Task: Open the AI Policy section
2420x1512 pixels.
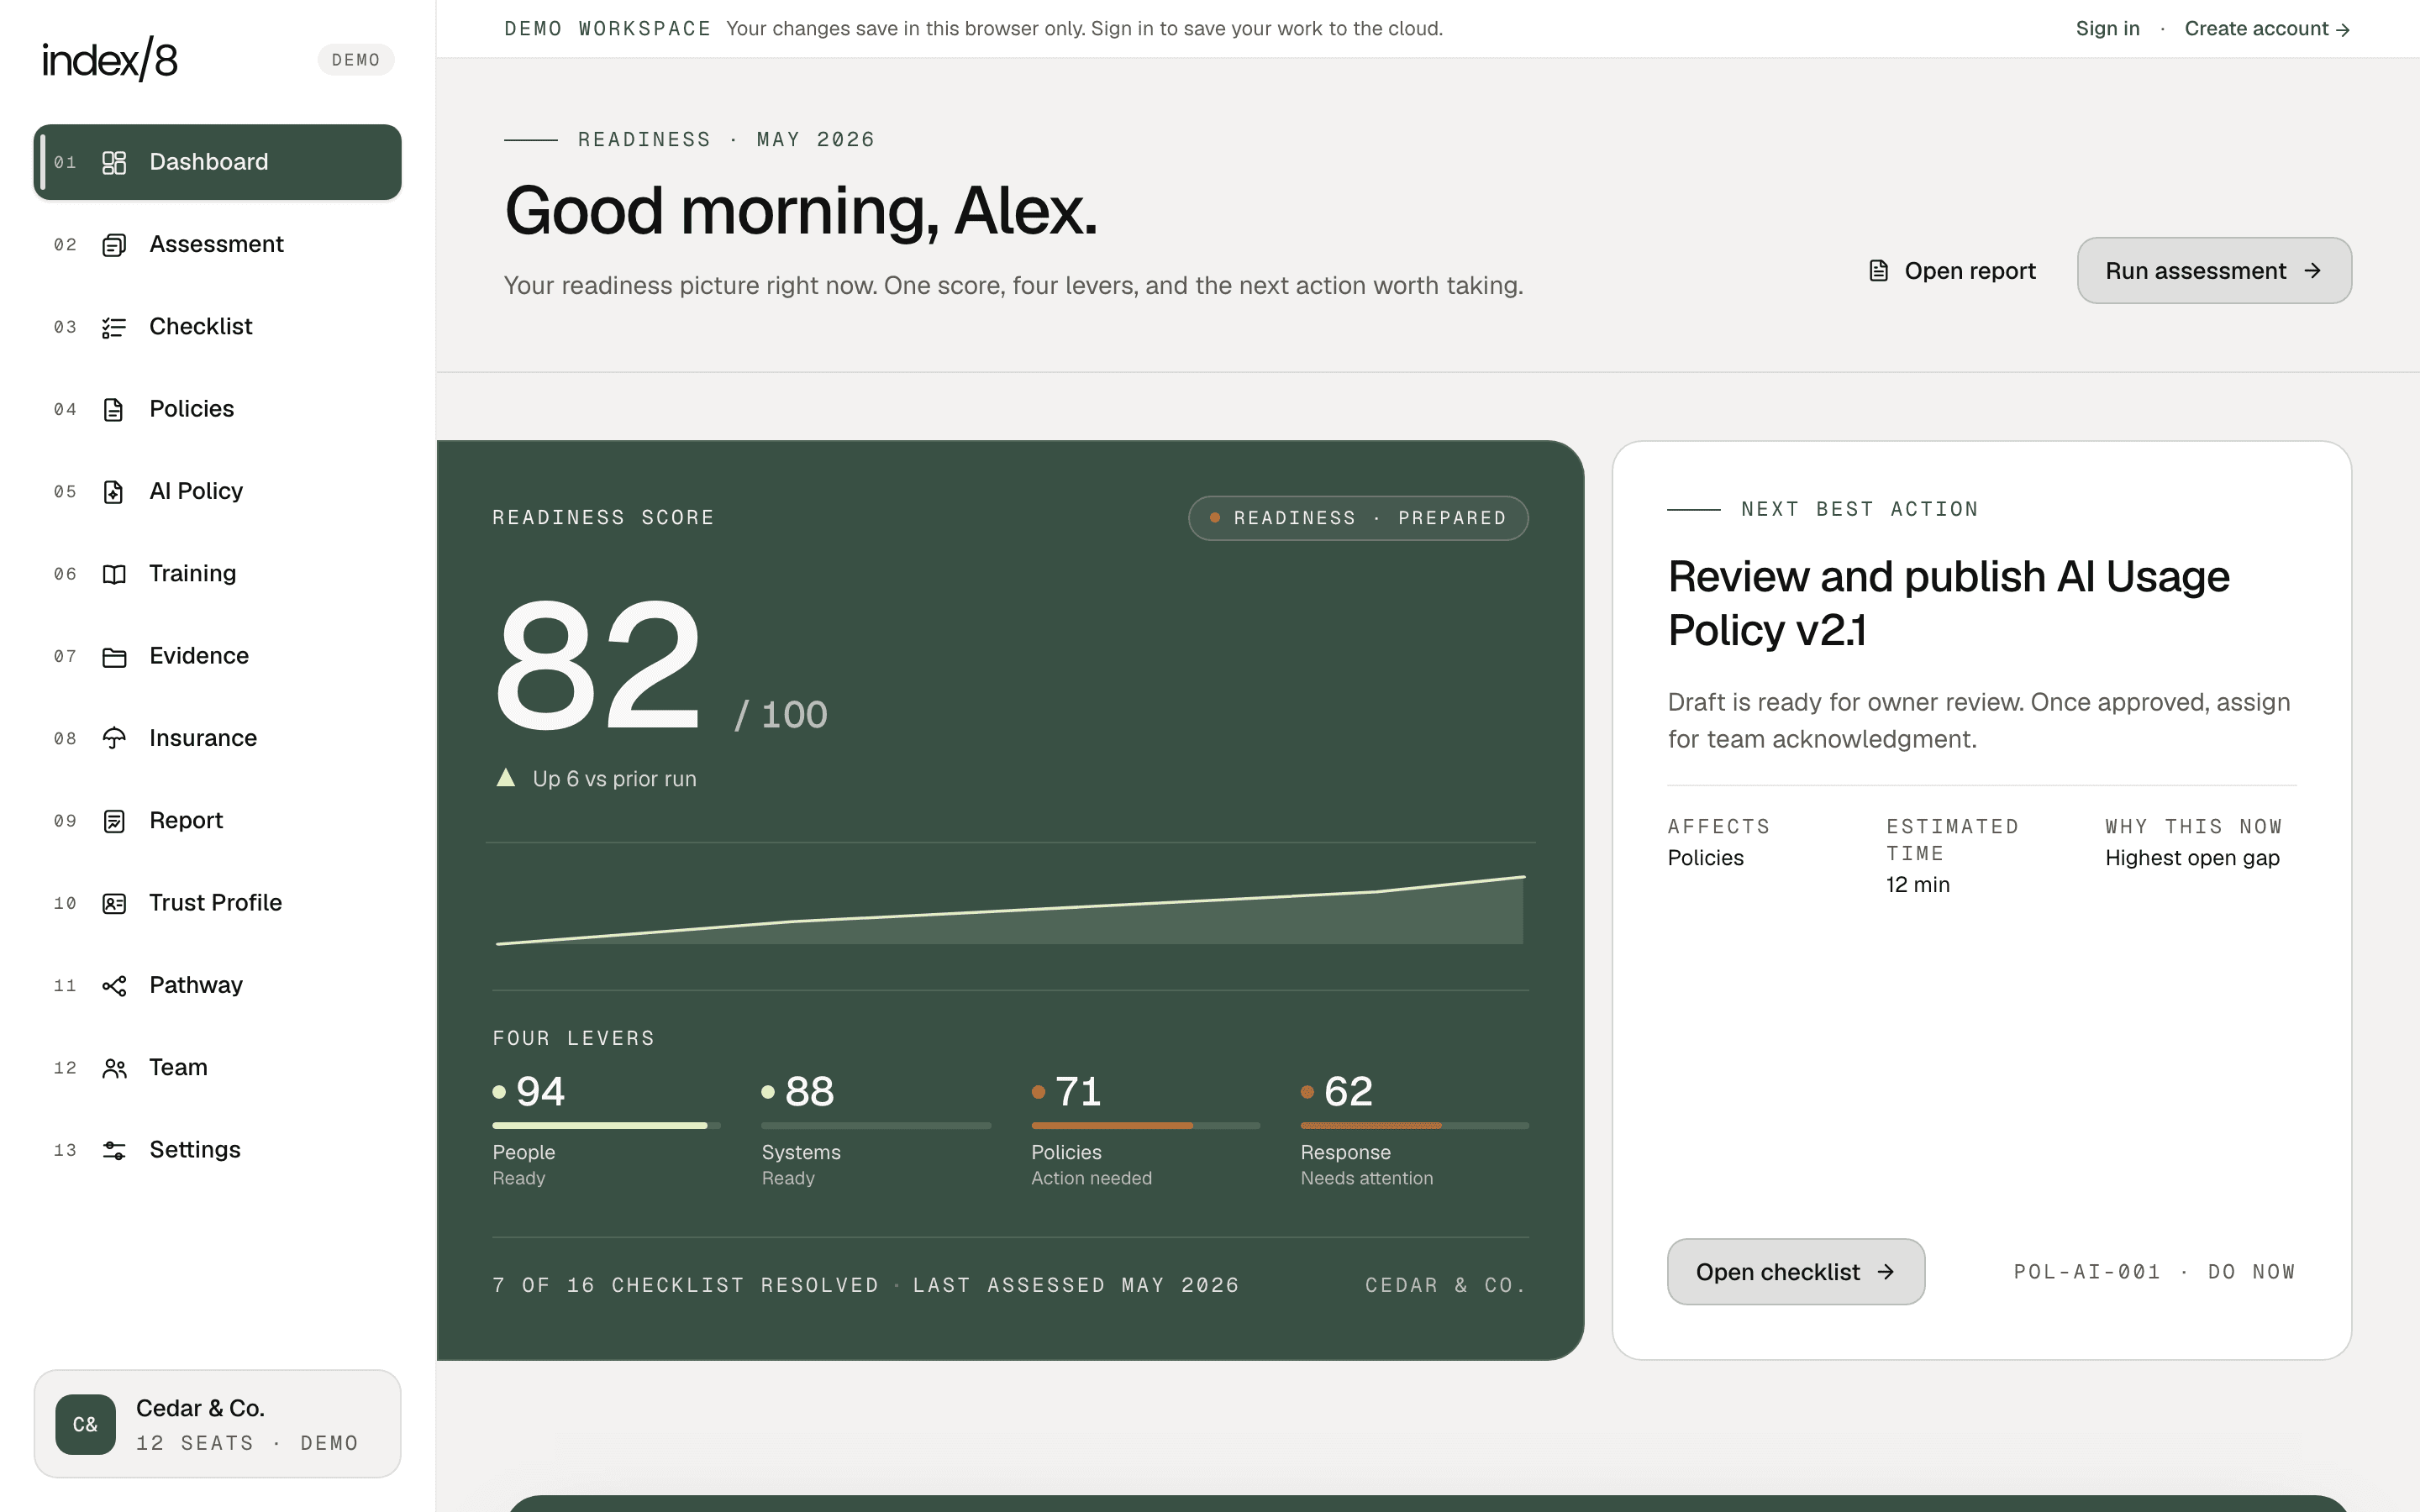Action: click(217, 491)
